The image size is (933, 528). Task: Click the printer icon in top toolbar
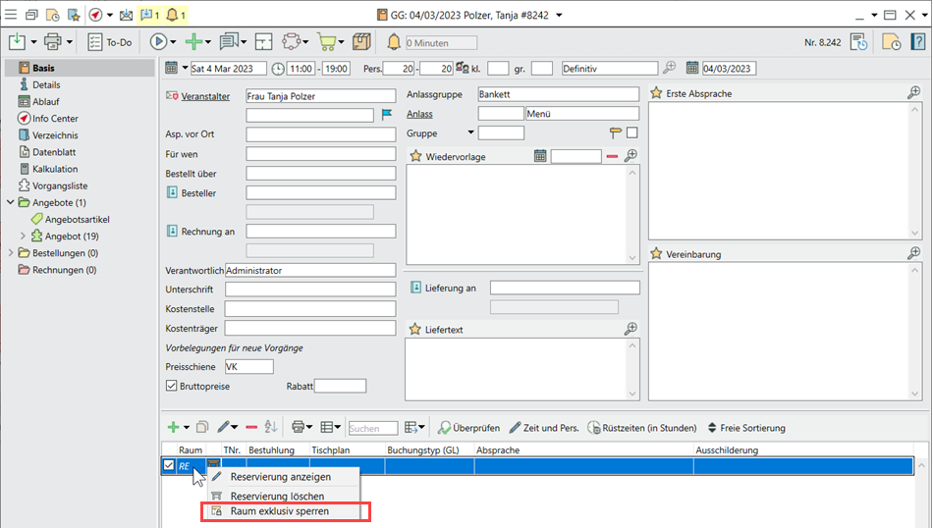pos(52,42)
